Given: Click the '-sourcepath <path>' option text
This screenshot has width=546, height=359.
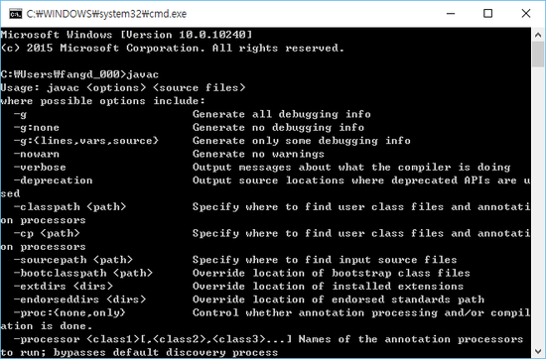Looking at the screenshot, I should [x=73, y=260].
